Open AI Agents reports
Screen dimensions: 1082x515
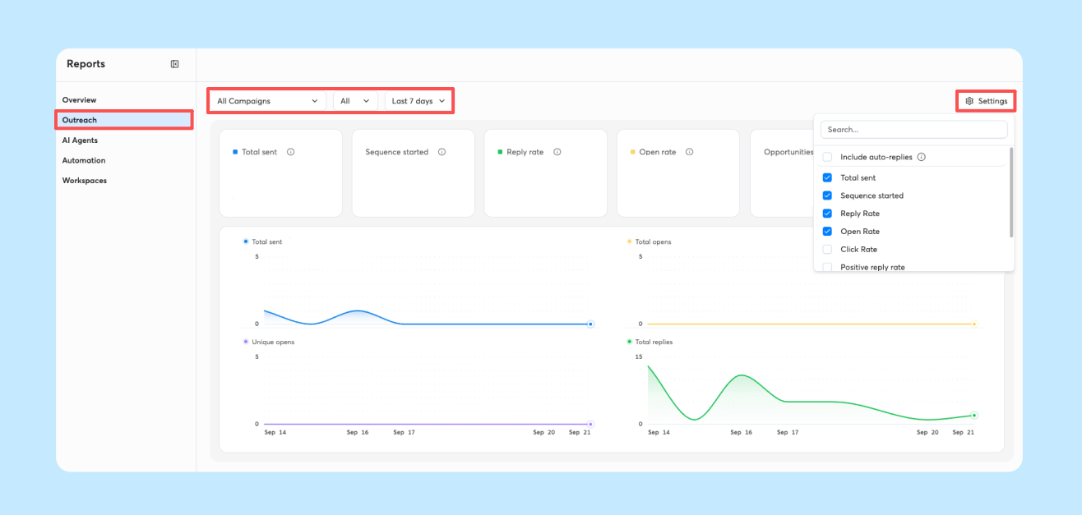point(80,140)
